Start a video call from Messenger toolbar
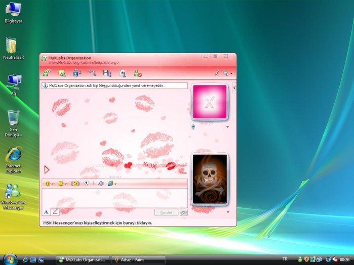 [x=77, y=73]
